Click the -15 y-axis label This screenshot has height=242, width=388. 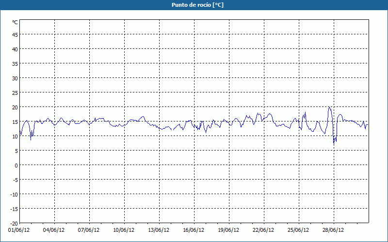(14, 209)
